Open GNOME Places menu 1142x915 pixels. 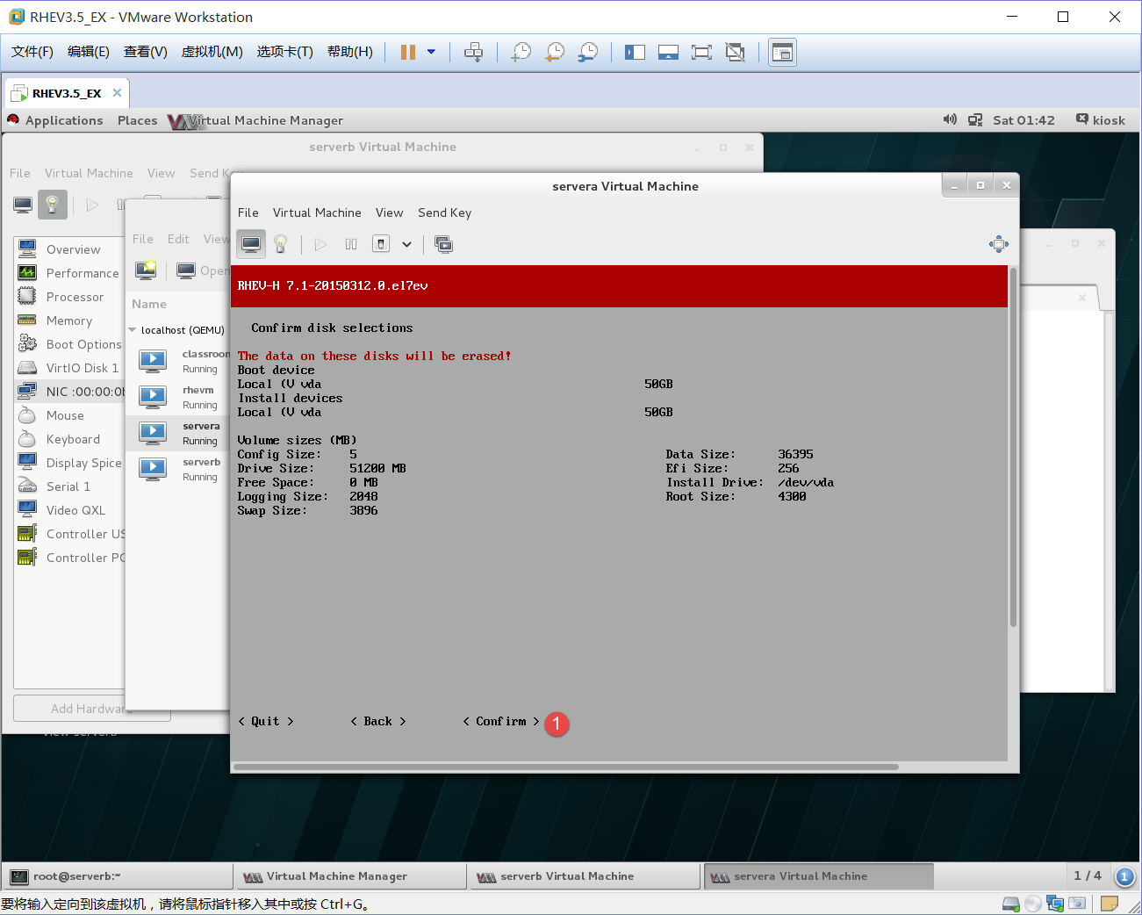[x=138, y=120]
